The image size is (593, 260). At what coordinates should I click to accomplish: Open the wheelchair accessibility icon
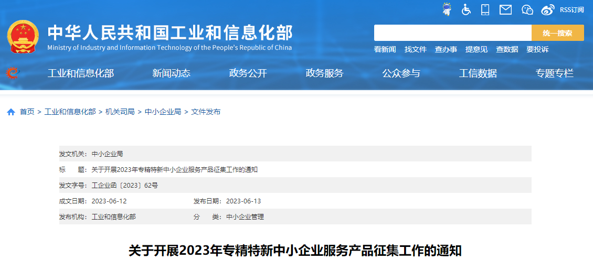pos(466,9)
